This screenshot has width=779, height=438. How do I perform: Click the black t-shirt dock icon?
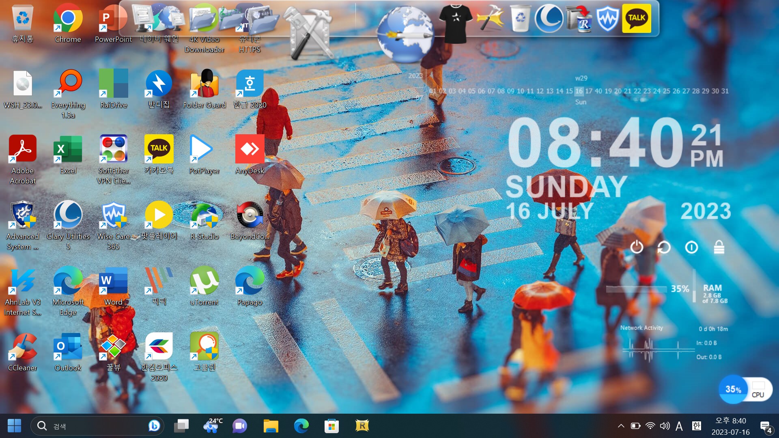pos(456,24)
